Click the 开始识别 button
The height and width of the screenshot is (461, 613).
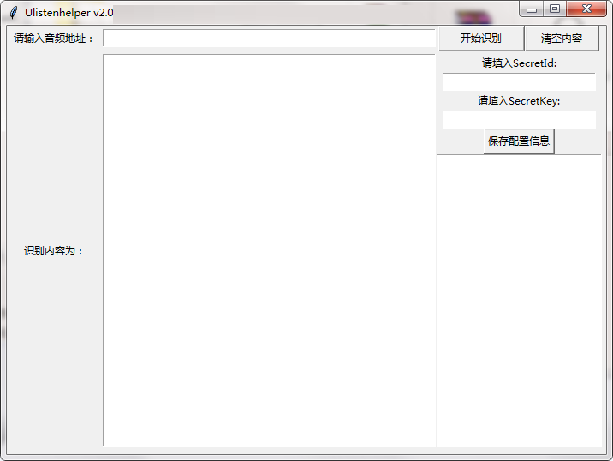pos(481,39)
